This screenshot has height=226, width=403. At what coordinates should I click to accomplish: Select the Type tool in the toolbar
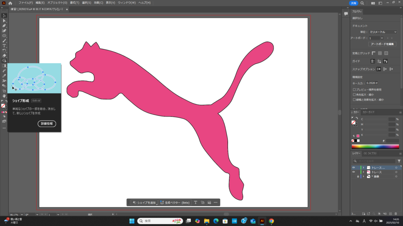[x=4, y=46]
